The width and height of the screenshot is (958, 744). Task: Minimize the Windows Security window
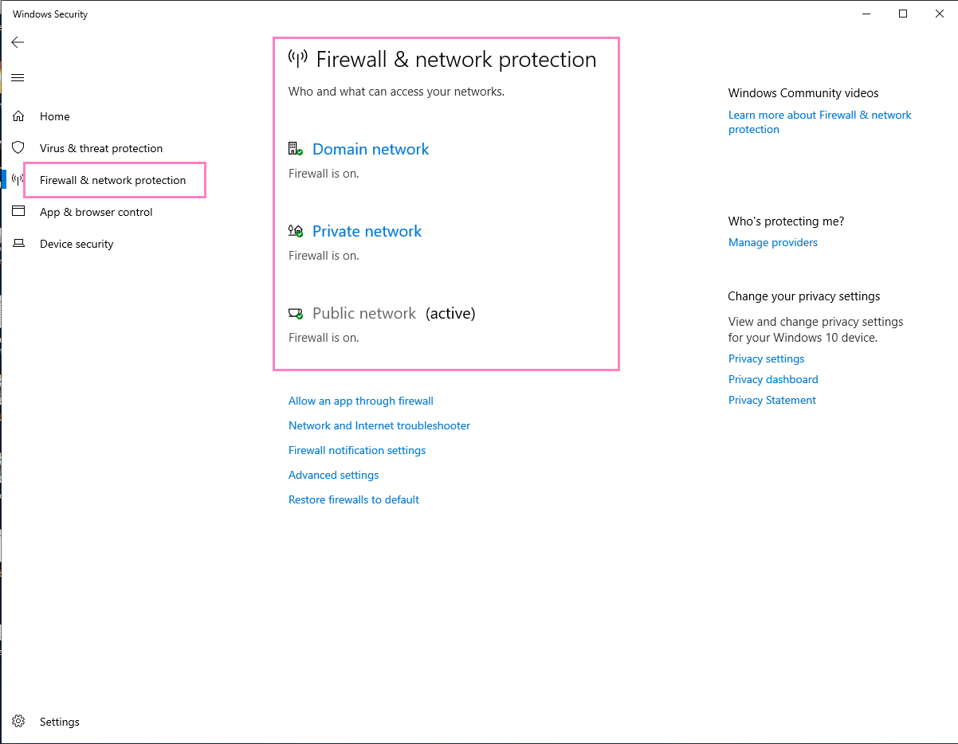tap(866, 14)
